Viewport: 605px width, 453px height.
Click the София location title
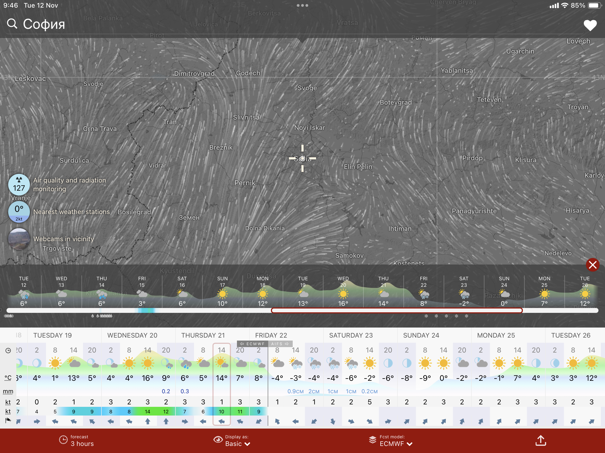point(44,24)
